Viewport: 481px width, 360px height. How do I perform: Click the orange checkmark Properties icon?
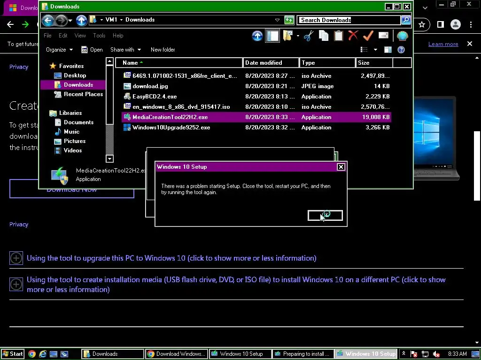(368, 36)
